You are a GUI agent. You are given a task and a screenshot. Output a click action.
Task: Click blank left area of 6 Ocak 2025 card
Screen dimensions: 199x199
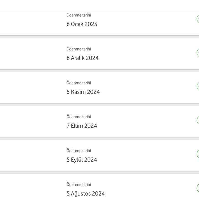pos(31,23)
